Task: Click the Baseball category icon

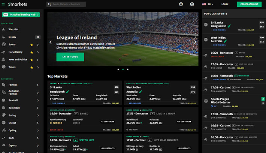Action: click(4, 100)
